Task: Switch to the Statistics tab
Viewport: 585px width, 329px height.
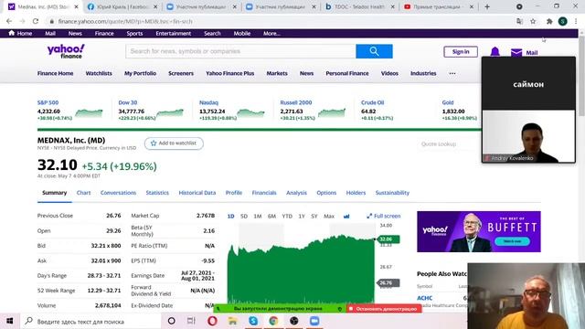Action: 157,193
